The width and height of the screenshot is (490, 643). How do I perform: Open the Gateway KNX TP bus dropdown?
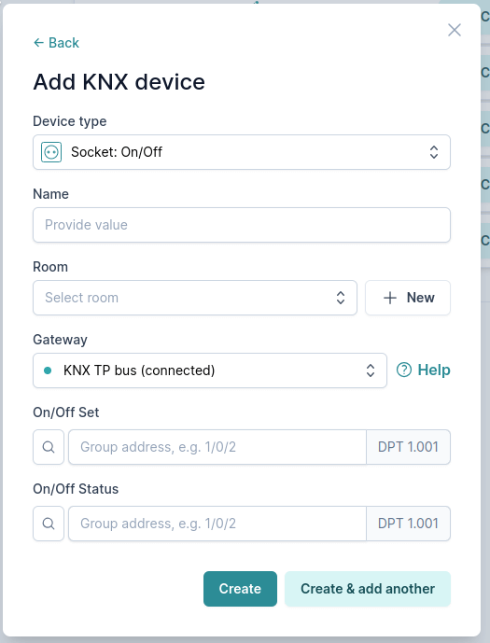tap(210, 370)
